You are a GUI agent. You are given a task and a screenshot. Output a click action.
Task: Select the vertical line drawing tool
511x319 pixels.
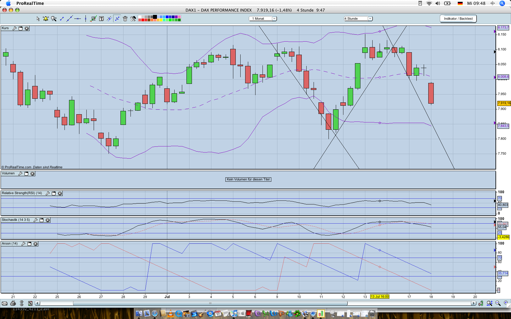pos(85,19)
